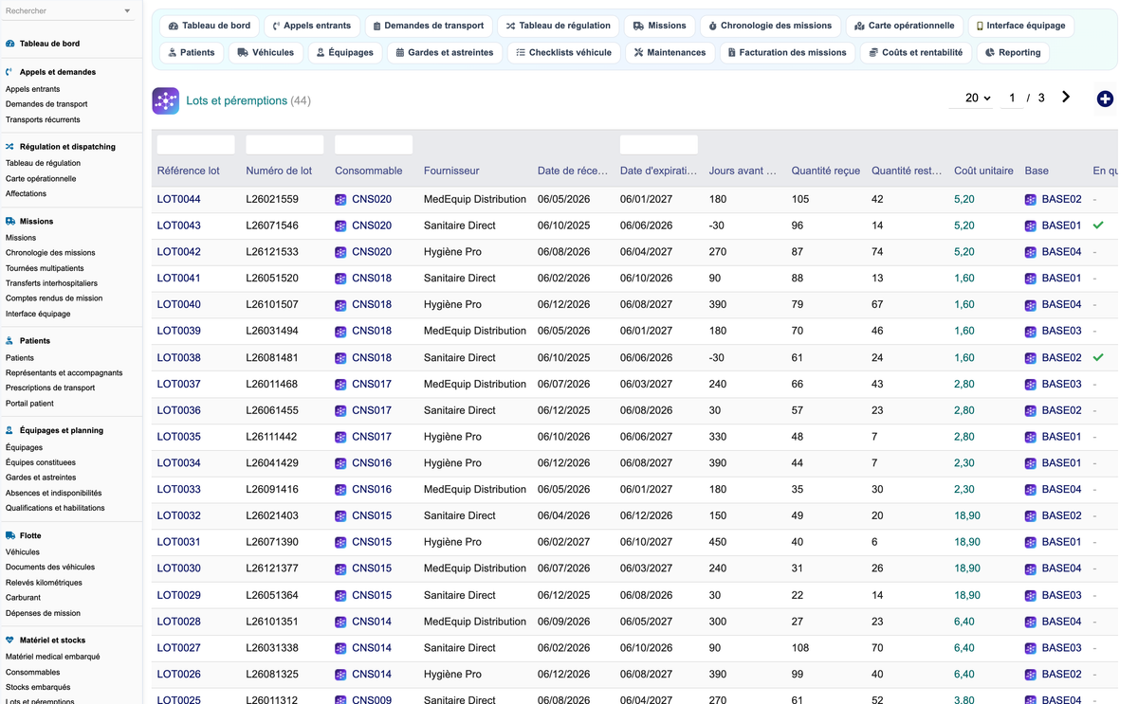Screen dimensions: 1138x704
Task: Open Tableau de régulation toolbar button
Action: tap(558, 26)
